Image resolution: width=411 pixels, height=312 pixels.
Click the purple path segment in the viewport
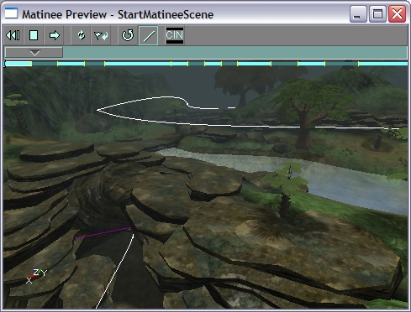point(103,233)
